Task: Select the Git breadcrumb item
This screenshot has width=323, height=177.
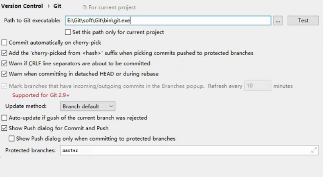Action: coord(57,6)
